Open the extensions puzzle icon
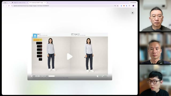171x96 pixels. [129, 6]
